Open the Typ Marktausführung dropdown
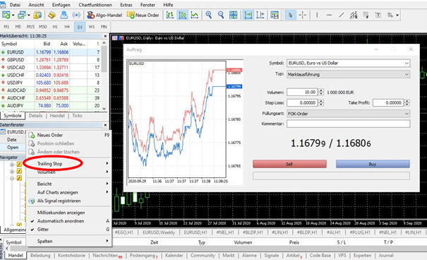The image size is (427, 260). pos(348,74)
